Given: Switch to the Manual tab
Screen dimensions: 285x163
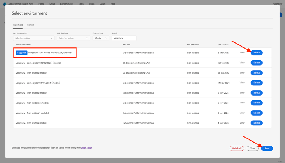Looking at the screenshot, I should [30, 25].
